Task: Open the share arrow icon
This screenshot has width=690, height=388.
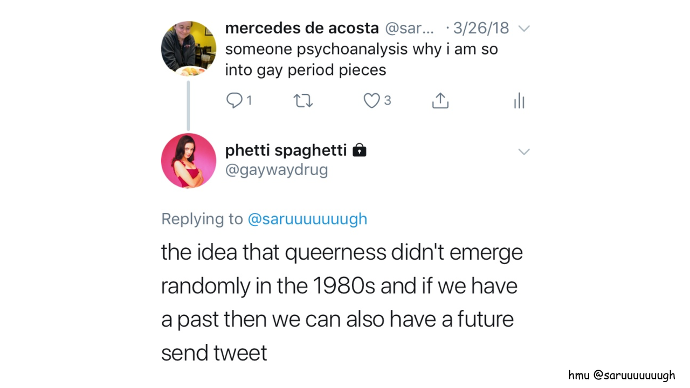Action: pos(440,101)
